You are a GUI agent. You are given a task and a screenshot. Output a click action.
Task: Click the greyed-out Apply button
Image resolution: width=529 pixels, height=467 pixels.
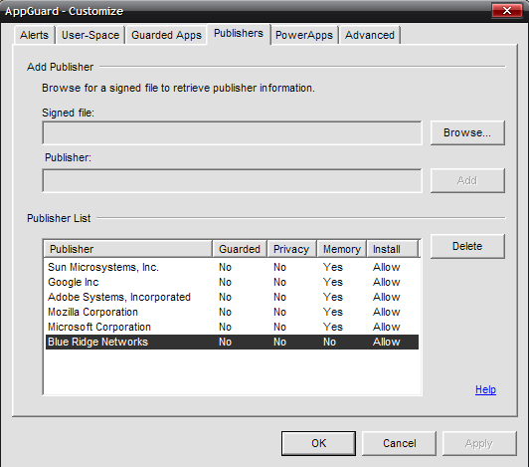[x=479, y=443]
